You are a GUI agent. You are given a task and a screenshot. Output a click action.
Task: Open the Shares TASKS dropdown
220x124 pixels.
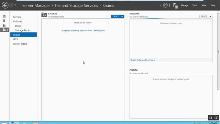tap(118, 17)
